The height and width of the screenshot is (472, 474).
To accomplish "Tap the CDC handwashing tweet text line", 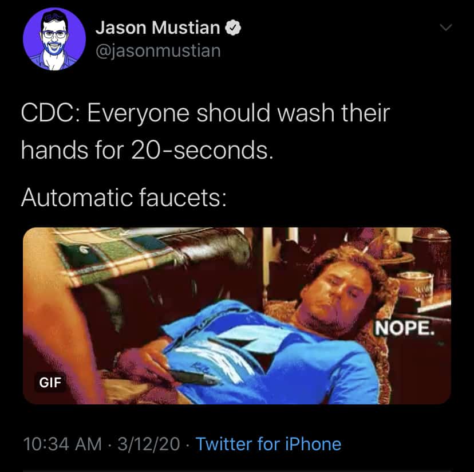I will tap(206, 113).
